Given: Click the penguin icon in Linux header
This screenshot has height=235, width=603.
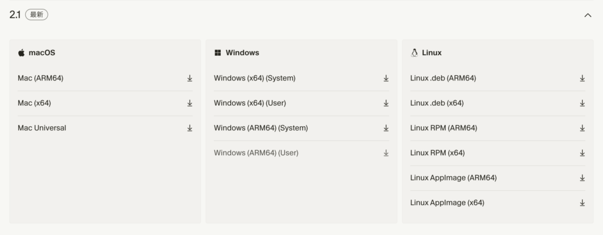Looking at the screenshot, I should pyautogui.click(x=414, y=52).
